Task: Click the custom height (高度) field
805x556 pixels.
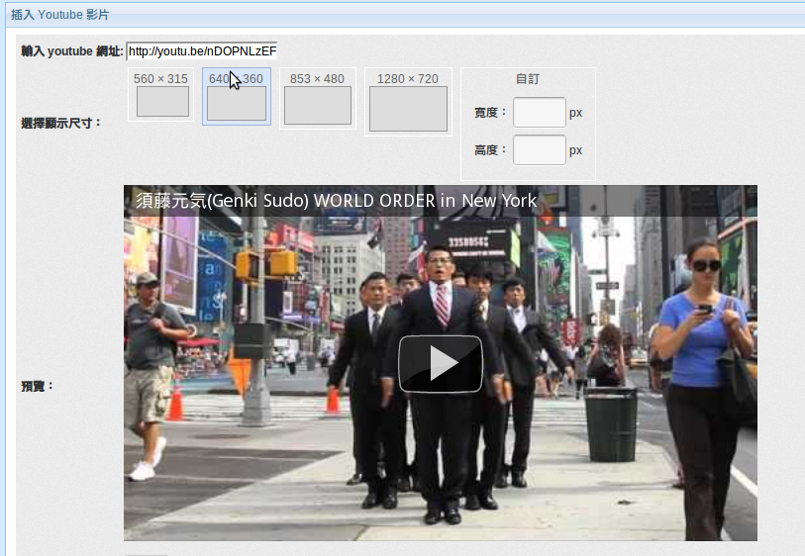Action: tap(539, 149)
